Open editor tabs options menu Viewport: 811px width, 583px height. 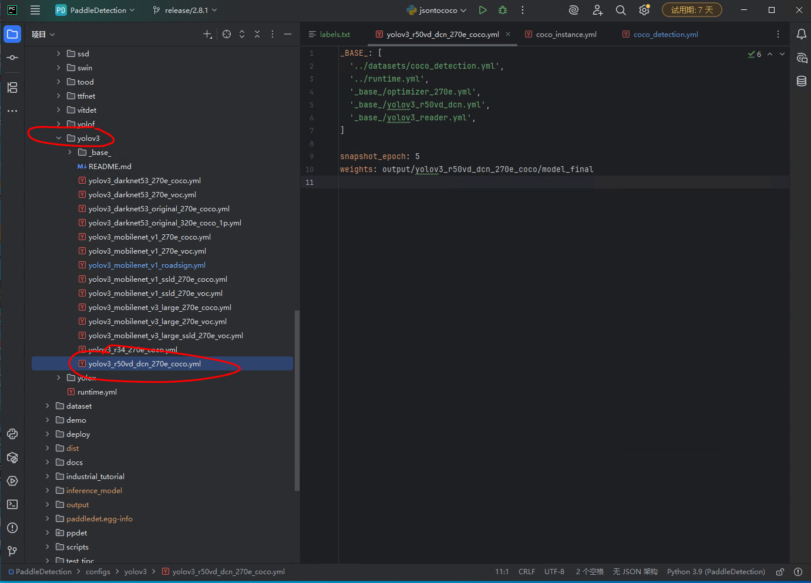pyautogui.click(x=778, y=34)
